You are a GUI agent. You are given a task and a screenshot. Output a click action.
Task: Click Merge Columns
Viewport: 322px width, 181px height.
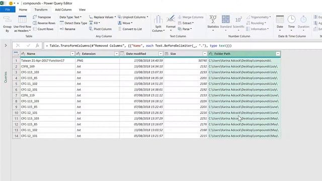191,17
